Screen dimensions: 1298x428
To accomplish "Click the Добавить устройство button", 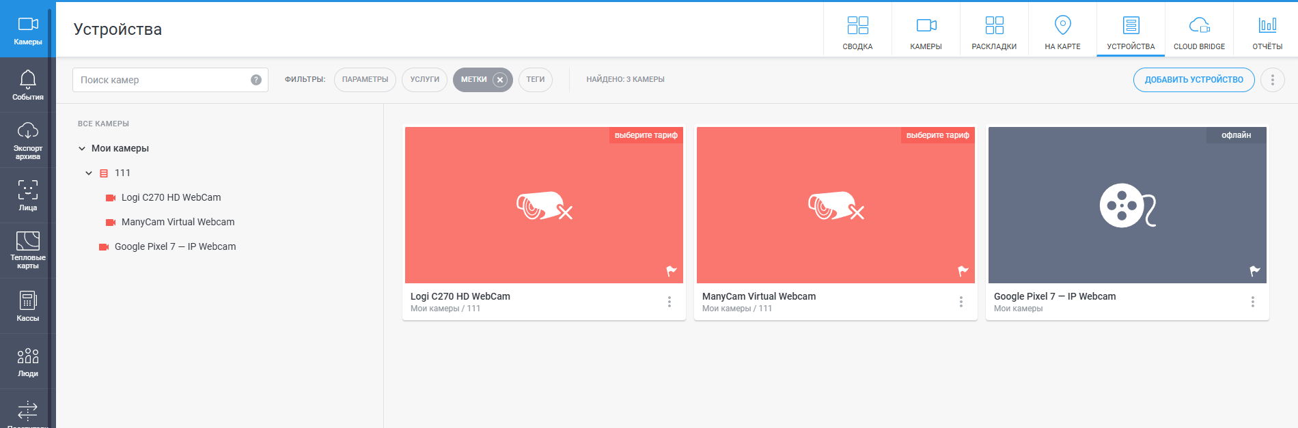I will coord(1194,80).
